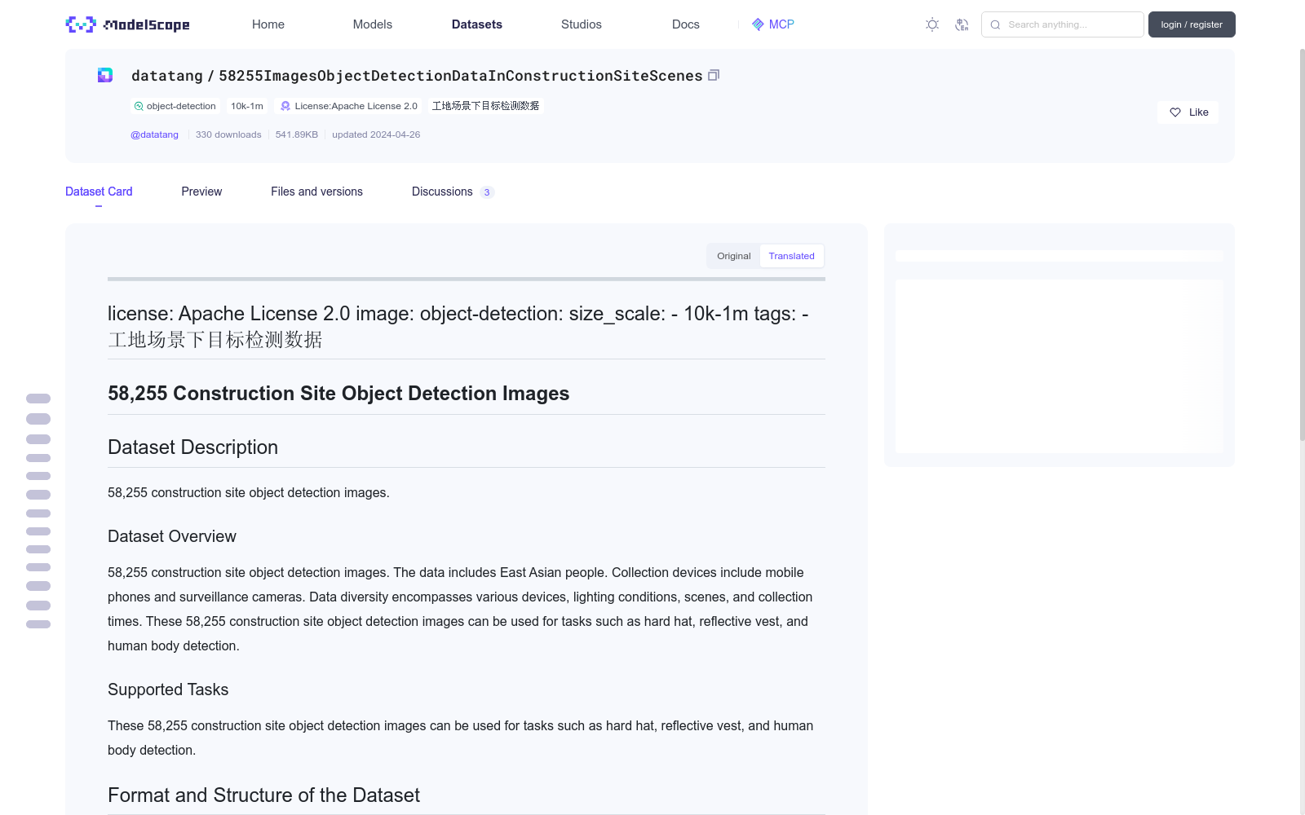Click the 10k-1m size tag
This screenshot has width=1305, height=815.
[247, 106]
